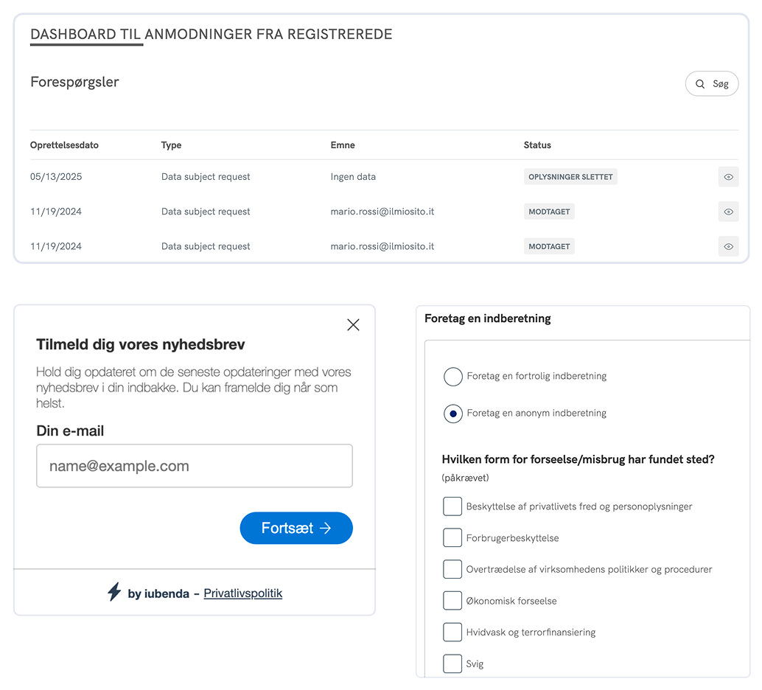
Task: Click the Oprettelsesdato column header
Action: coord(64,145)
